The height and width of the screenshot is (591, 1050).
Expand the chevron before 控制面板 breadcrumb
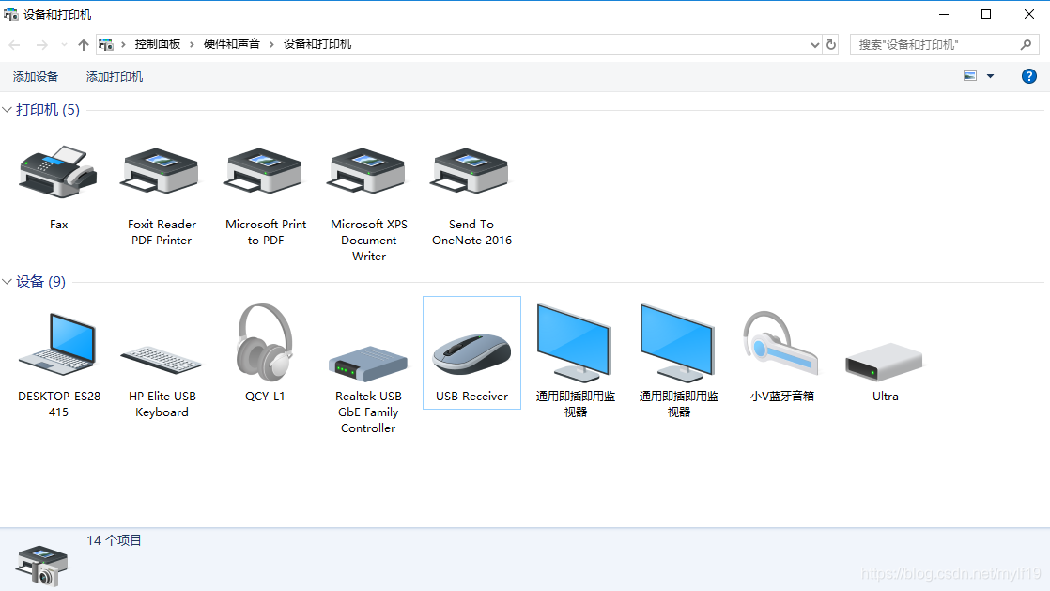123,45
